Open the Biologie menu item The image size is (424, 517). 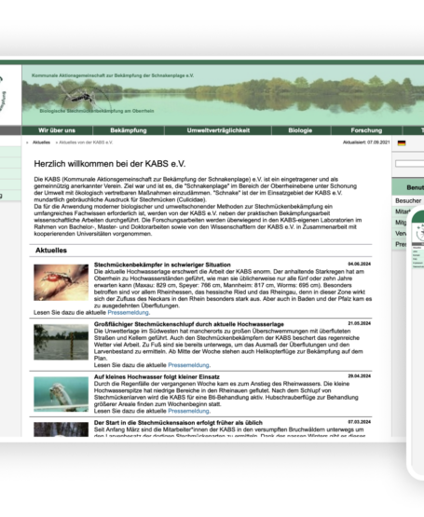click(300, 130)
